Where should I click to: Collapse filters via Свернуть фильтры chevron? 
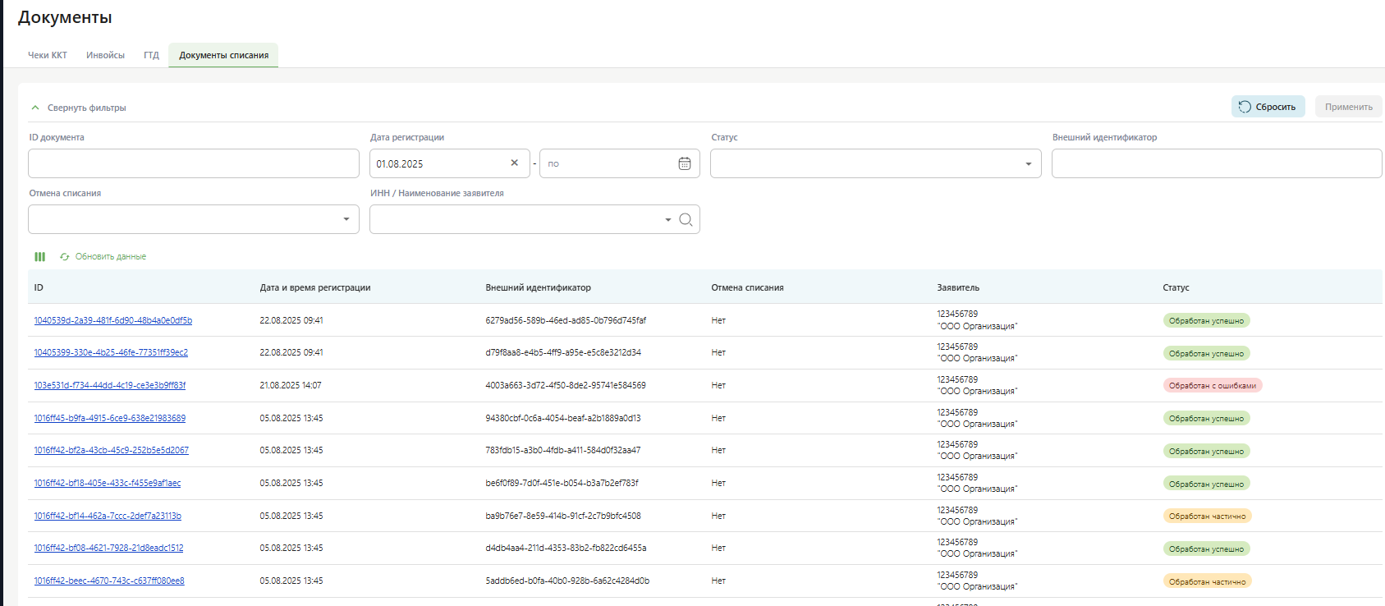click(35, 108)
